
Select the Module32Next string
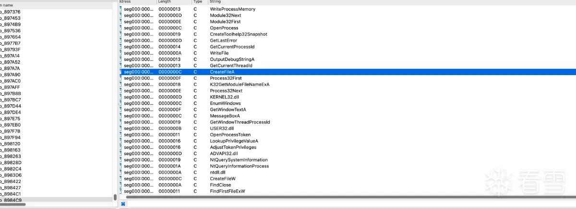click(x=348, y=15)
